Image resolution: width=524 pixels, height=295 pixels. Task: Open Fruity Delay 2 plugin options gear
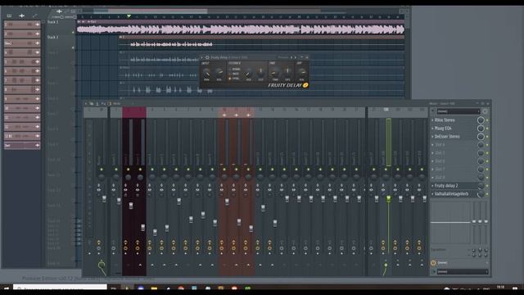207,57
